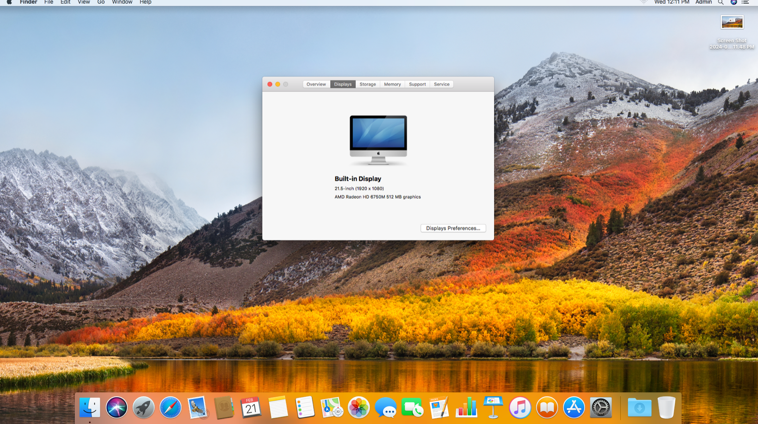
Task: Open Notes app in Dock
Action: [x=278, y=407]
